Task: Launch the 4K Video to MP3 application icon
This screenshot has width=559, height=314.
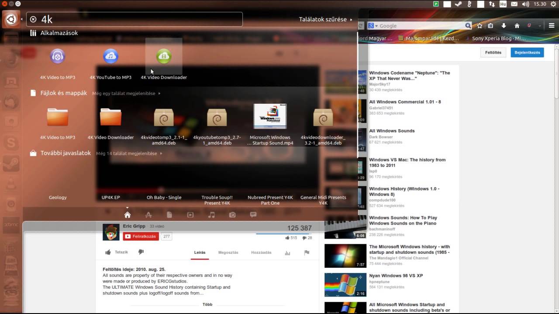Action: [58, 56]
